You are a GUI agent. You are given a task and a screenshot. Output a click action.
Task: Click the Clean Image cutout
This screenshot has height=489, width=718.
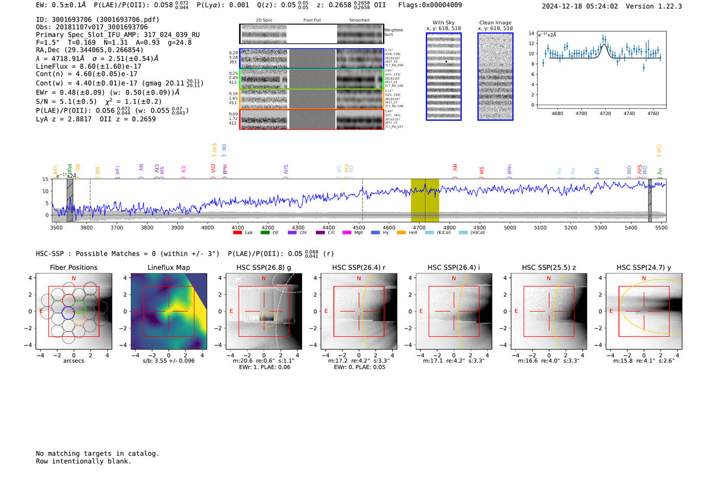[x=495, y=76]
